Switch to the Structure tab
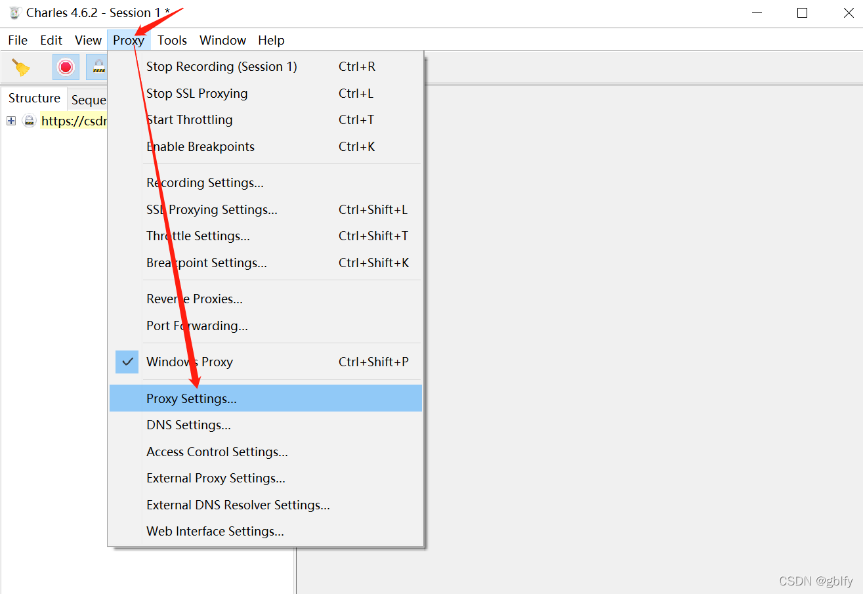This screenshot has height=594, width=863. 34,98
